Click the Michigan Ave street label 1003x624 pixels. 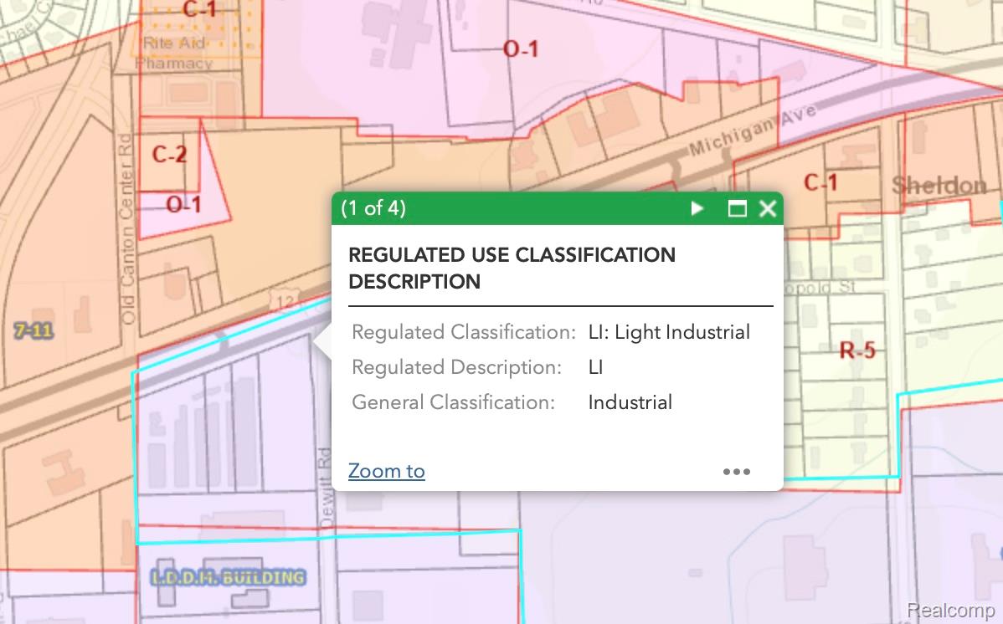click(x=751, y=134)
